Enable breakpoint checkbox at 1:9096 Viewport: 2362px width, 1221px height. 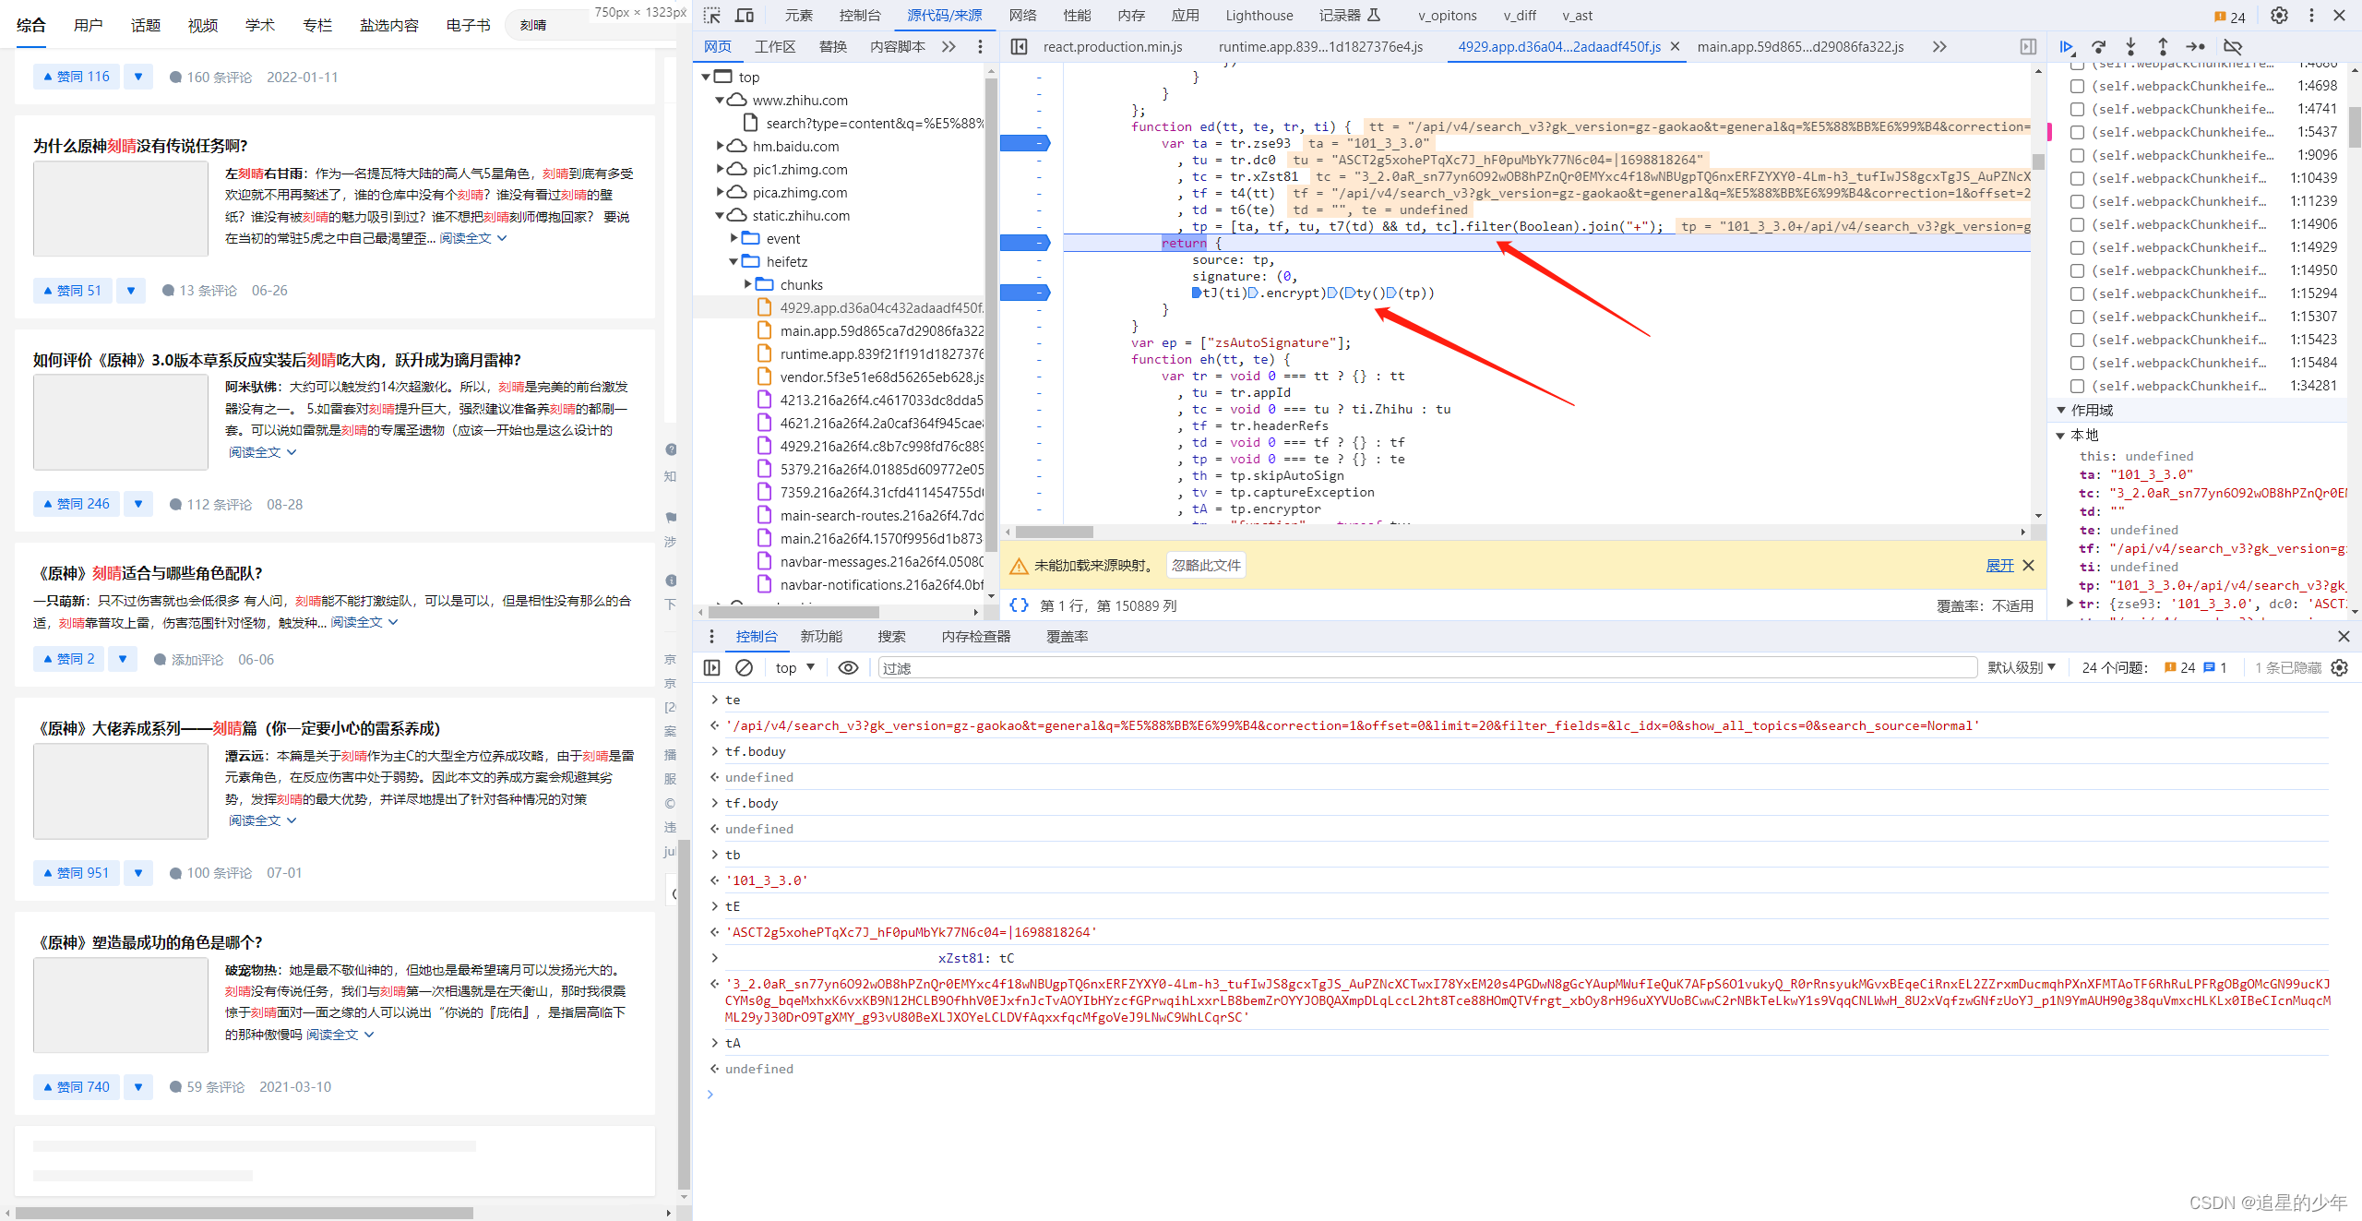(x=2077, y=155)
